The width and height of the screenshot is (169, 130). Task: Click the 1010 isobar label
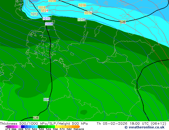(x=46, y=19)
